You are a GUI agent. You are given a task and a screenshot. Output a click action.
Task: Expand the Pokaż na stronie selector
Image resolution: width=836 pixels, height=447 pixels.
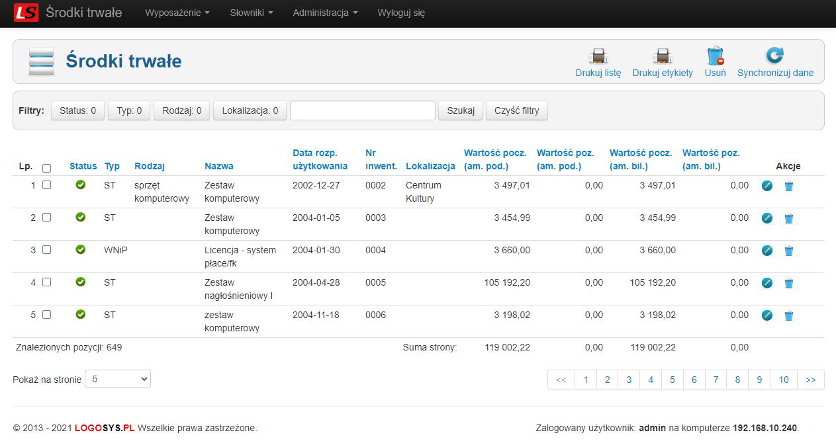[x=118, y=380]
